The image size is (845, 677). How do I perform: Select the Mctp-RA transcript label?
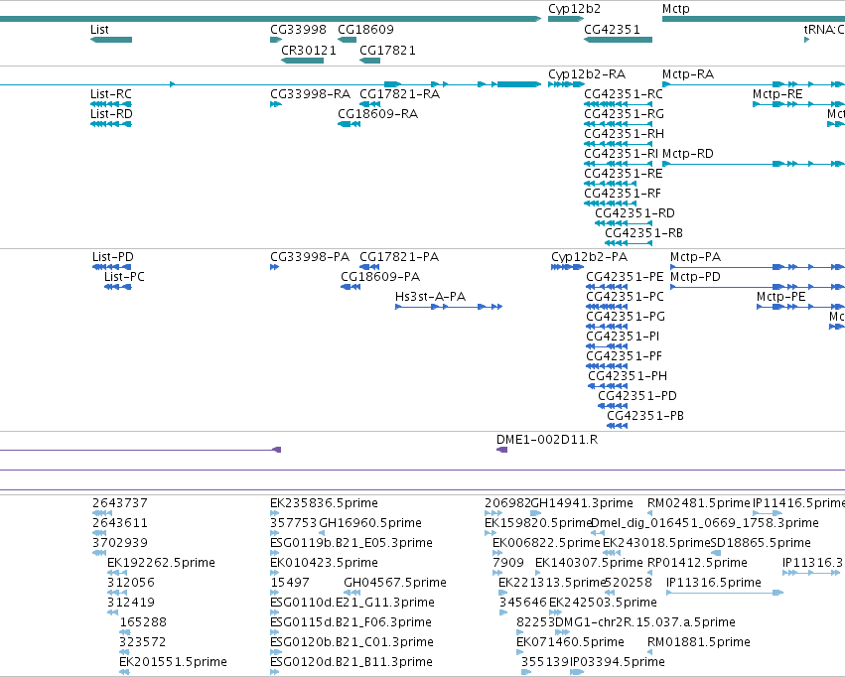pos(688,73)
